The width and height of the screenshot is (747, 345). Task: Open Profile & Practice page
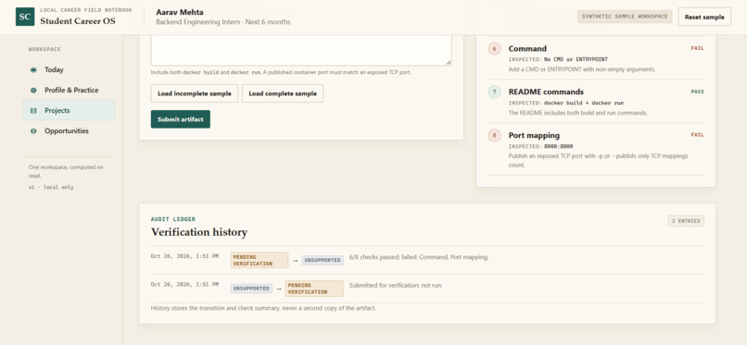click(69, 91)
